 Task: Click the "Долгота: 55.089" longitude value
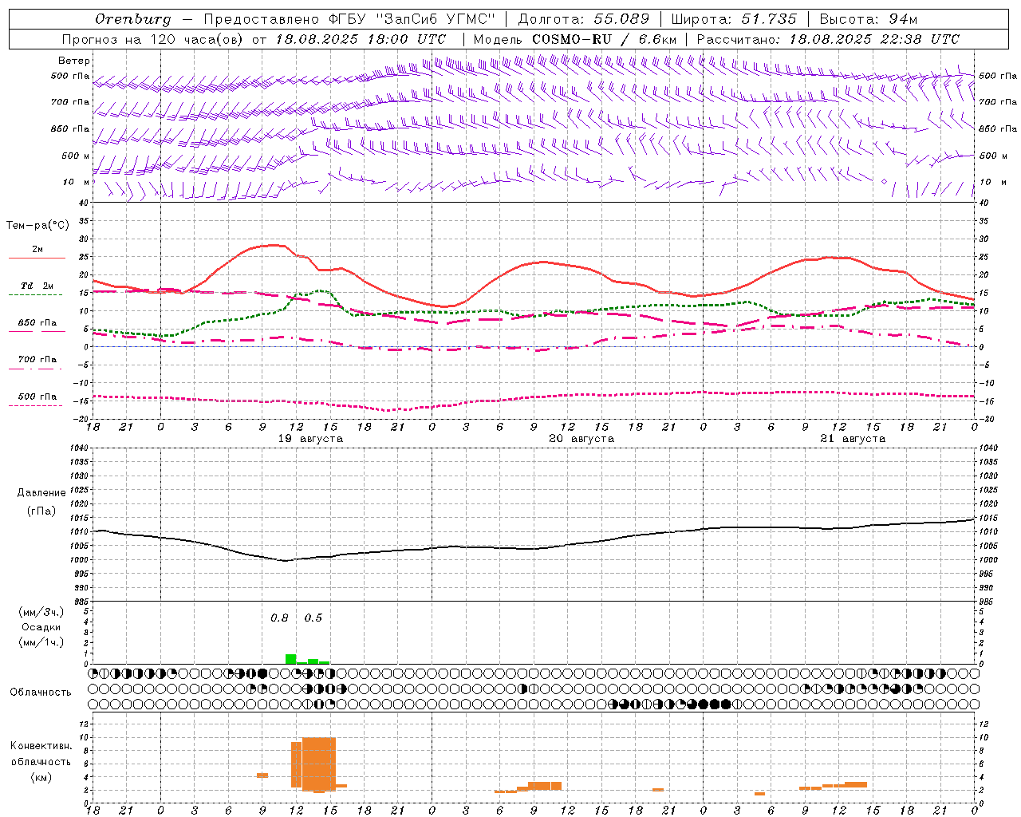[x=584, y=19]
